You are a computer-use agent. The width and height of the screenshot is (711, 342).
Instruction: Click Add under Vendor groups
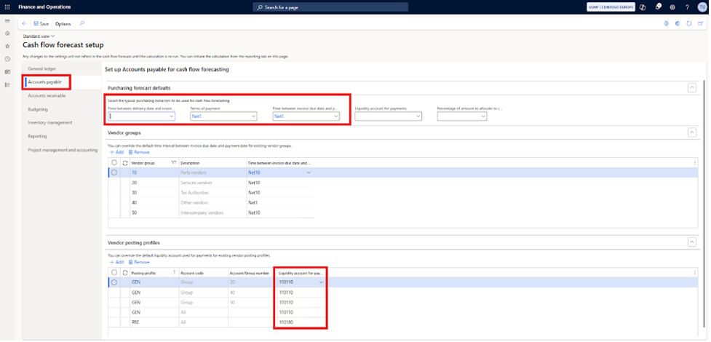(x=116, y=152)
